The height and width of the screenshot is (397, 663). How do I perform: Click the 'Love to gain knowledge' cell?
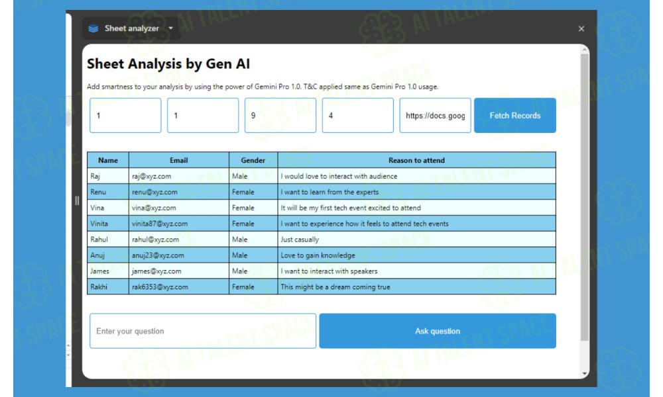(417, 255)
